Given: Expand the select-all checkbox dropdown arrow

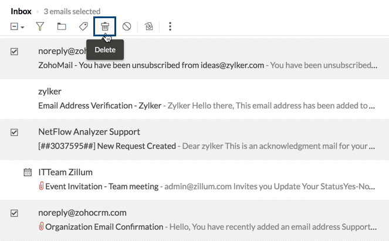Looking at the screenshot, I should [x=22, y=27].
